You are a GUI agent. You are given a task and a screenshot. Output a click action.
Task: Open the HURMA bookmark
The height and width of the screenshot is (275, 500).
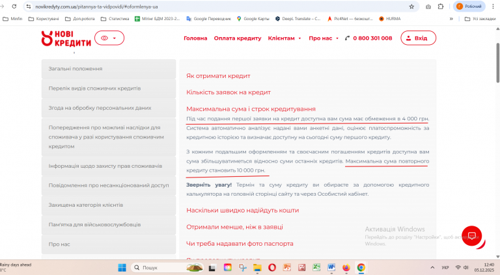tap(390, 19)
